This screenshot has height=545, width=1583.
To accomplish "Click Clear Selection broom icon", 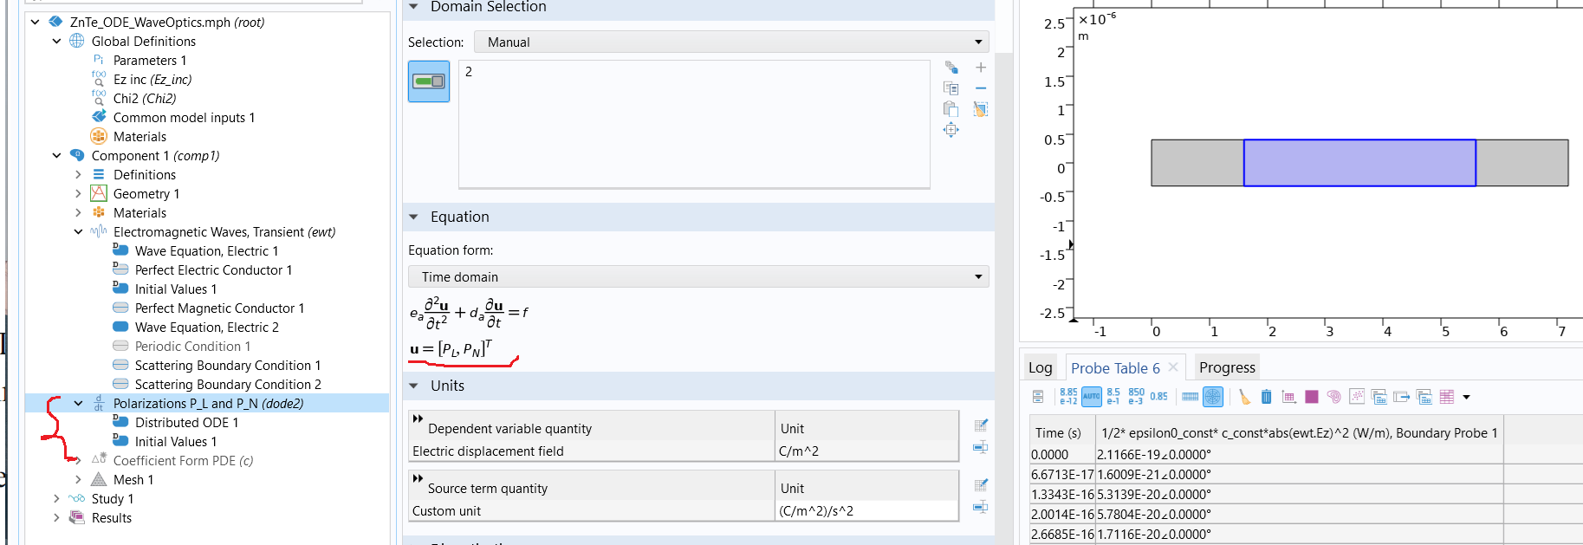I will (x=981, y=109).
